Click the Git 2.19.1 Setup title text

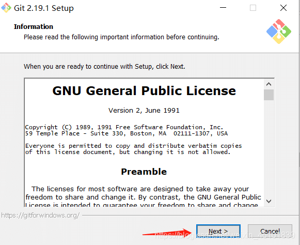click(x=44, y=8)
